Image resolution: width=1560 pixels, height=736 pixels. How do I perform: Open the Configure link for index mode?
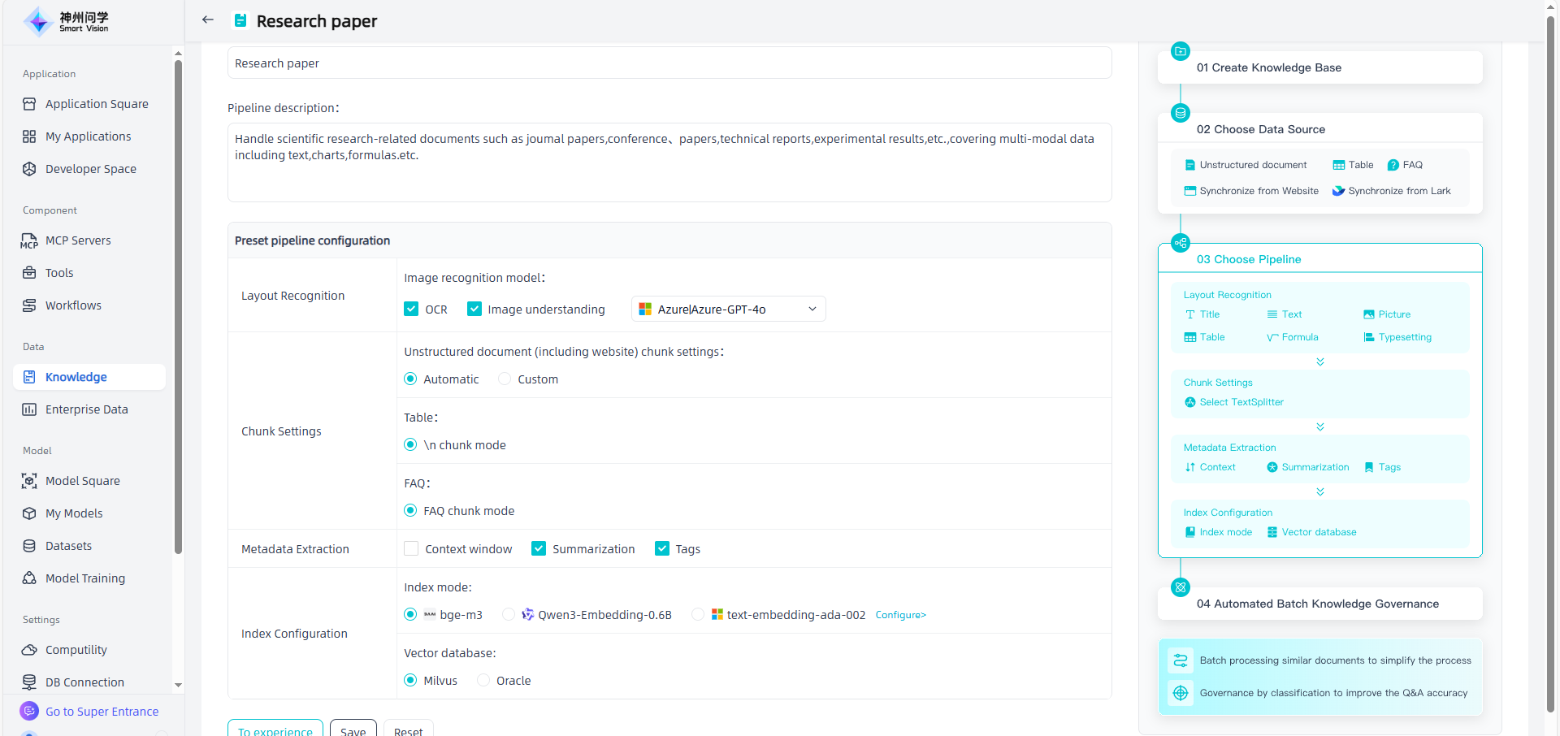click(900, 615)
